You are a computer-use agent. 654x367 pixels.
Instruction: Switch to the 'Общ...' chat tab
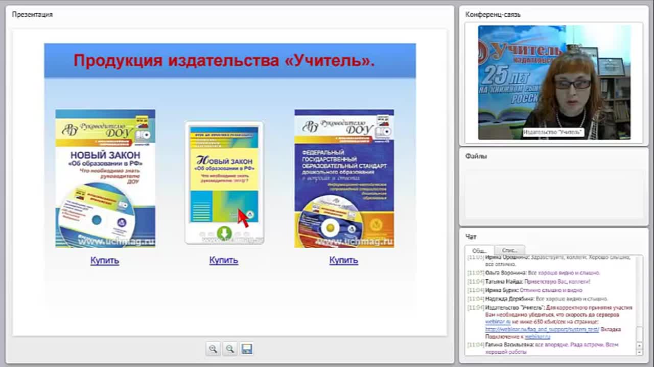coord(479,250)
